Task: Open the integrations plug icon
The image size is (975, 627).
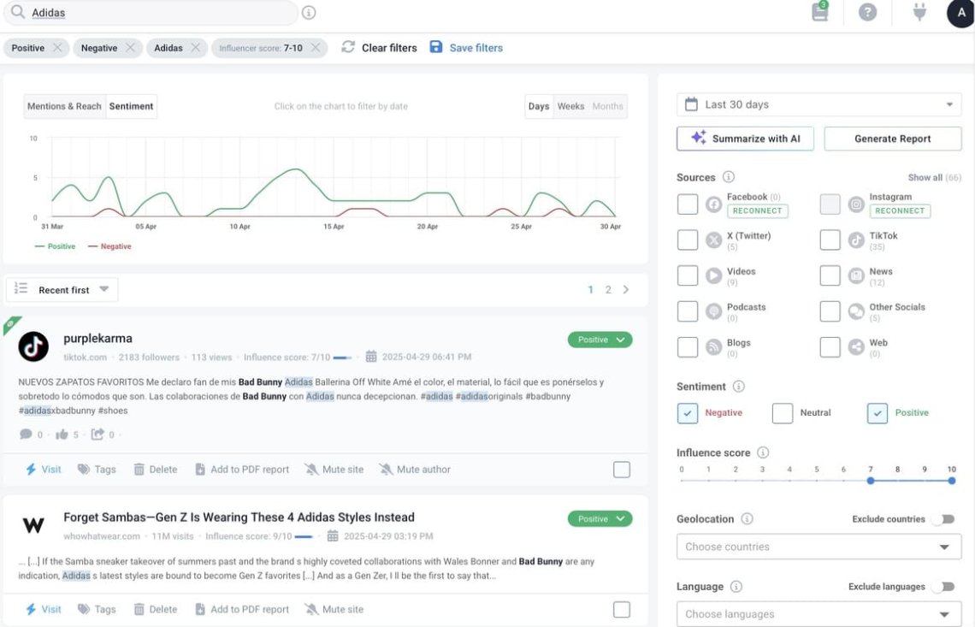Action: click(x=919, y=12)
